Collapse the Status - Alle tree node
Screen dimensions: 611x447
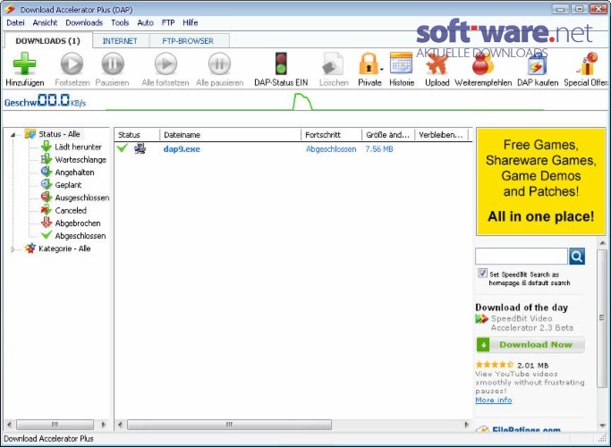[13, 135]
